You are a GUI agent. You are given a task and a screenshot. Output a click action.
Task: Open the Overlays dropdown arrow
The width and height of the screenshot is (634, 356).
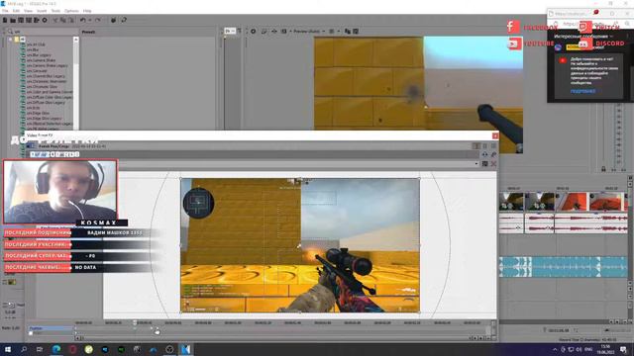[x=339, y=31]
